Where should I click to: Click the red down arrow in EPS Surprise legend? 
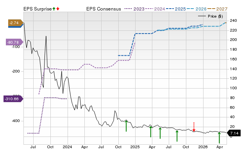click(58, 9)
